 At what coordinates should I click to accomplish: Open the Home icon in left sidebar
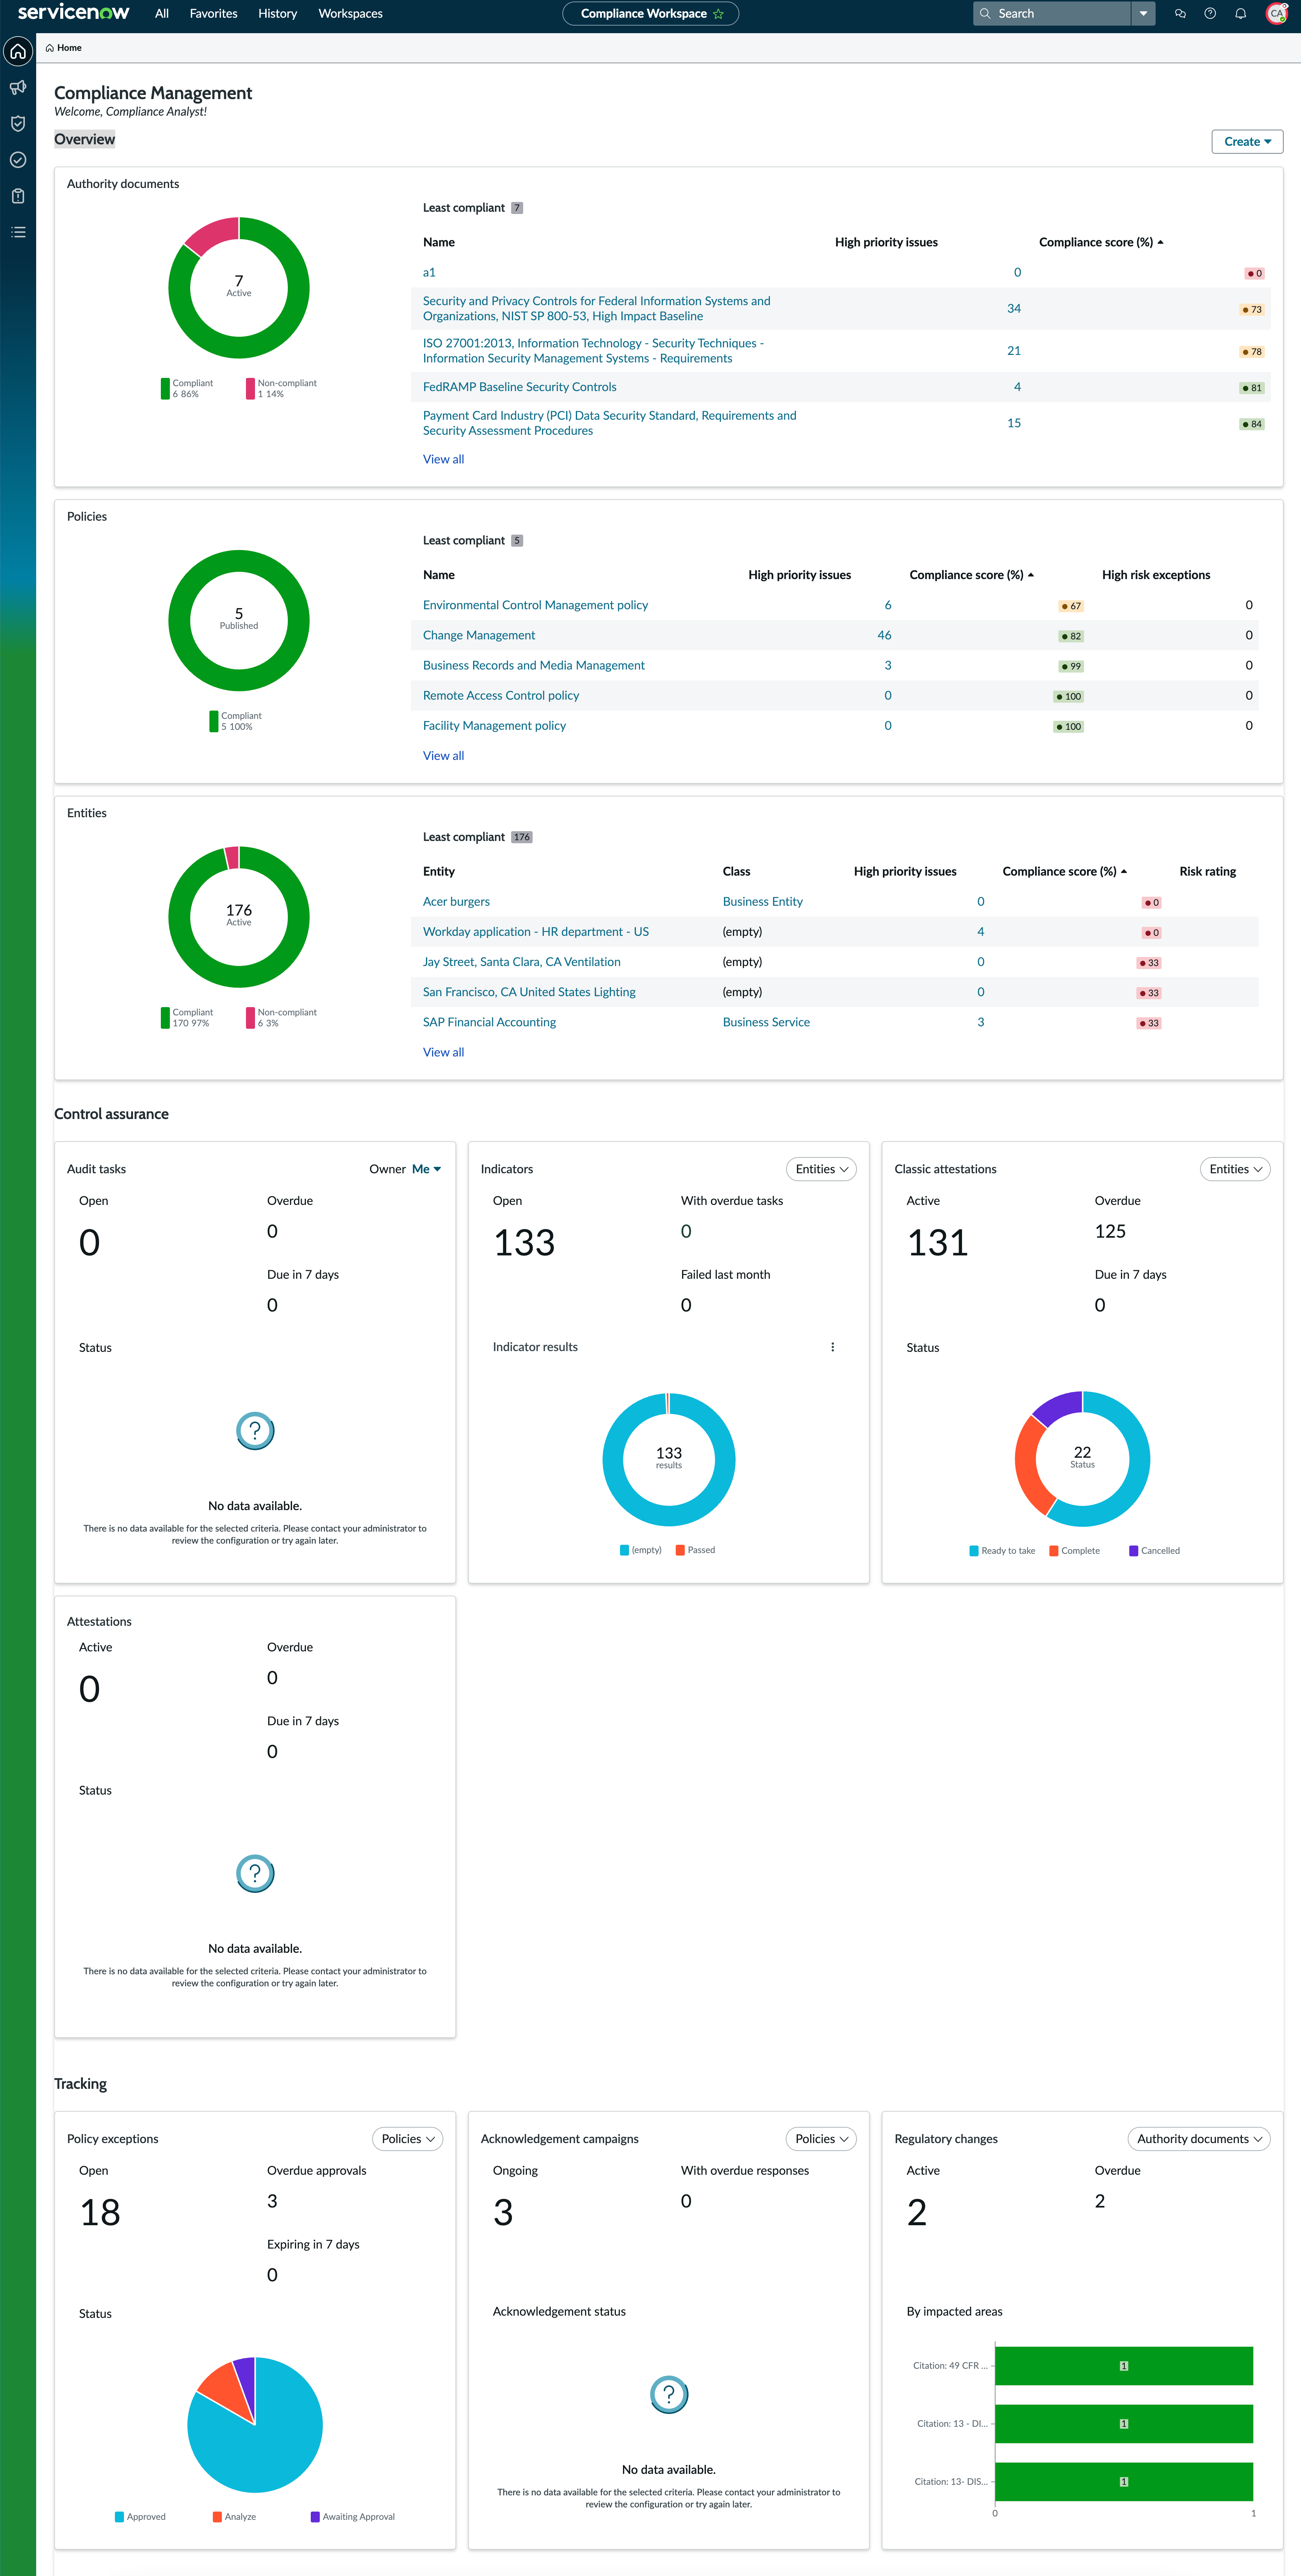click(18, 51)
